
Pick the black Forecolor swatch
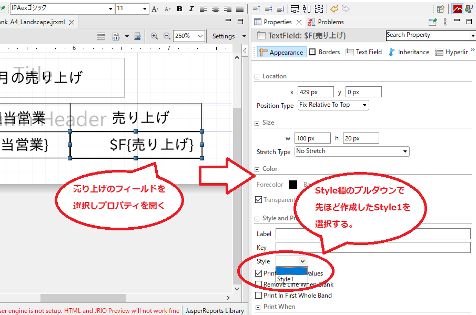click(293, 185)
